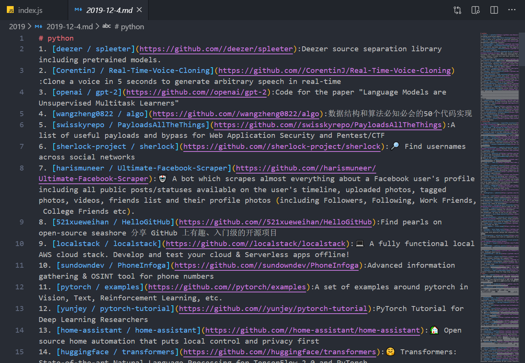
Task: Click the house emoji on line 14
Action: (x=434, y=330)
